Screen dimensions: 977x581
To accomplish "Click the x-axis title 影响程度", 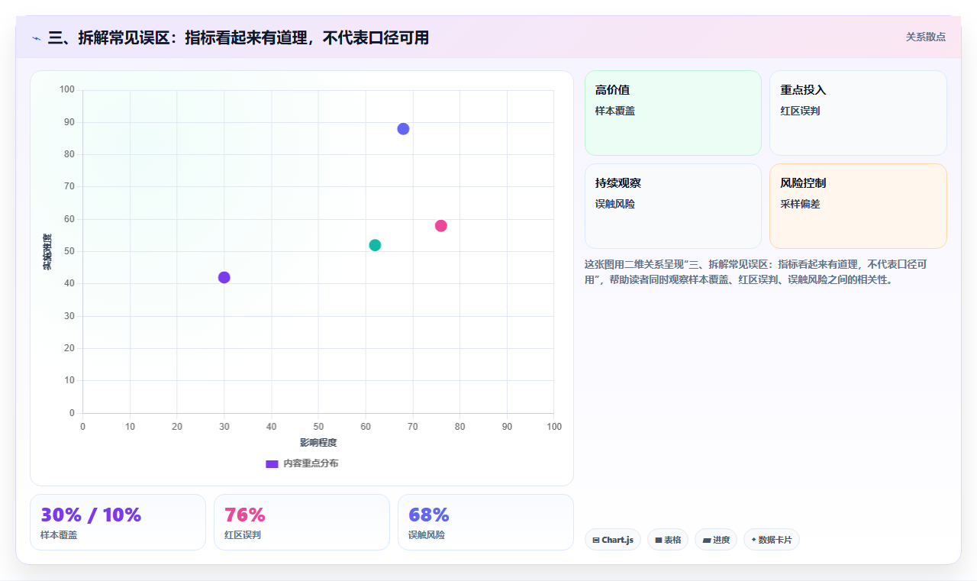I will tap(318, 443).
